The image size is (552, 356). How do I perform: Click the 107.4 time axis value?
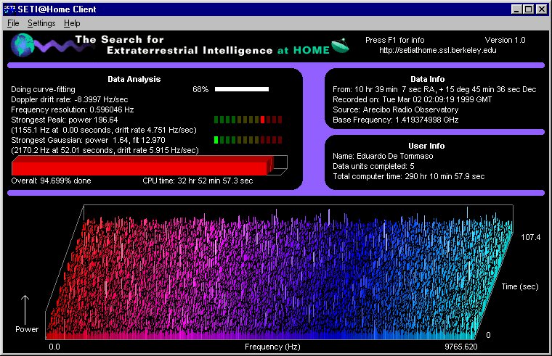[530, 238]
